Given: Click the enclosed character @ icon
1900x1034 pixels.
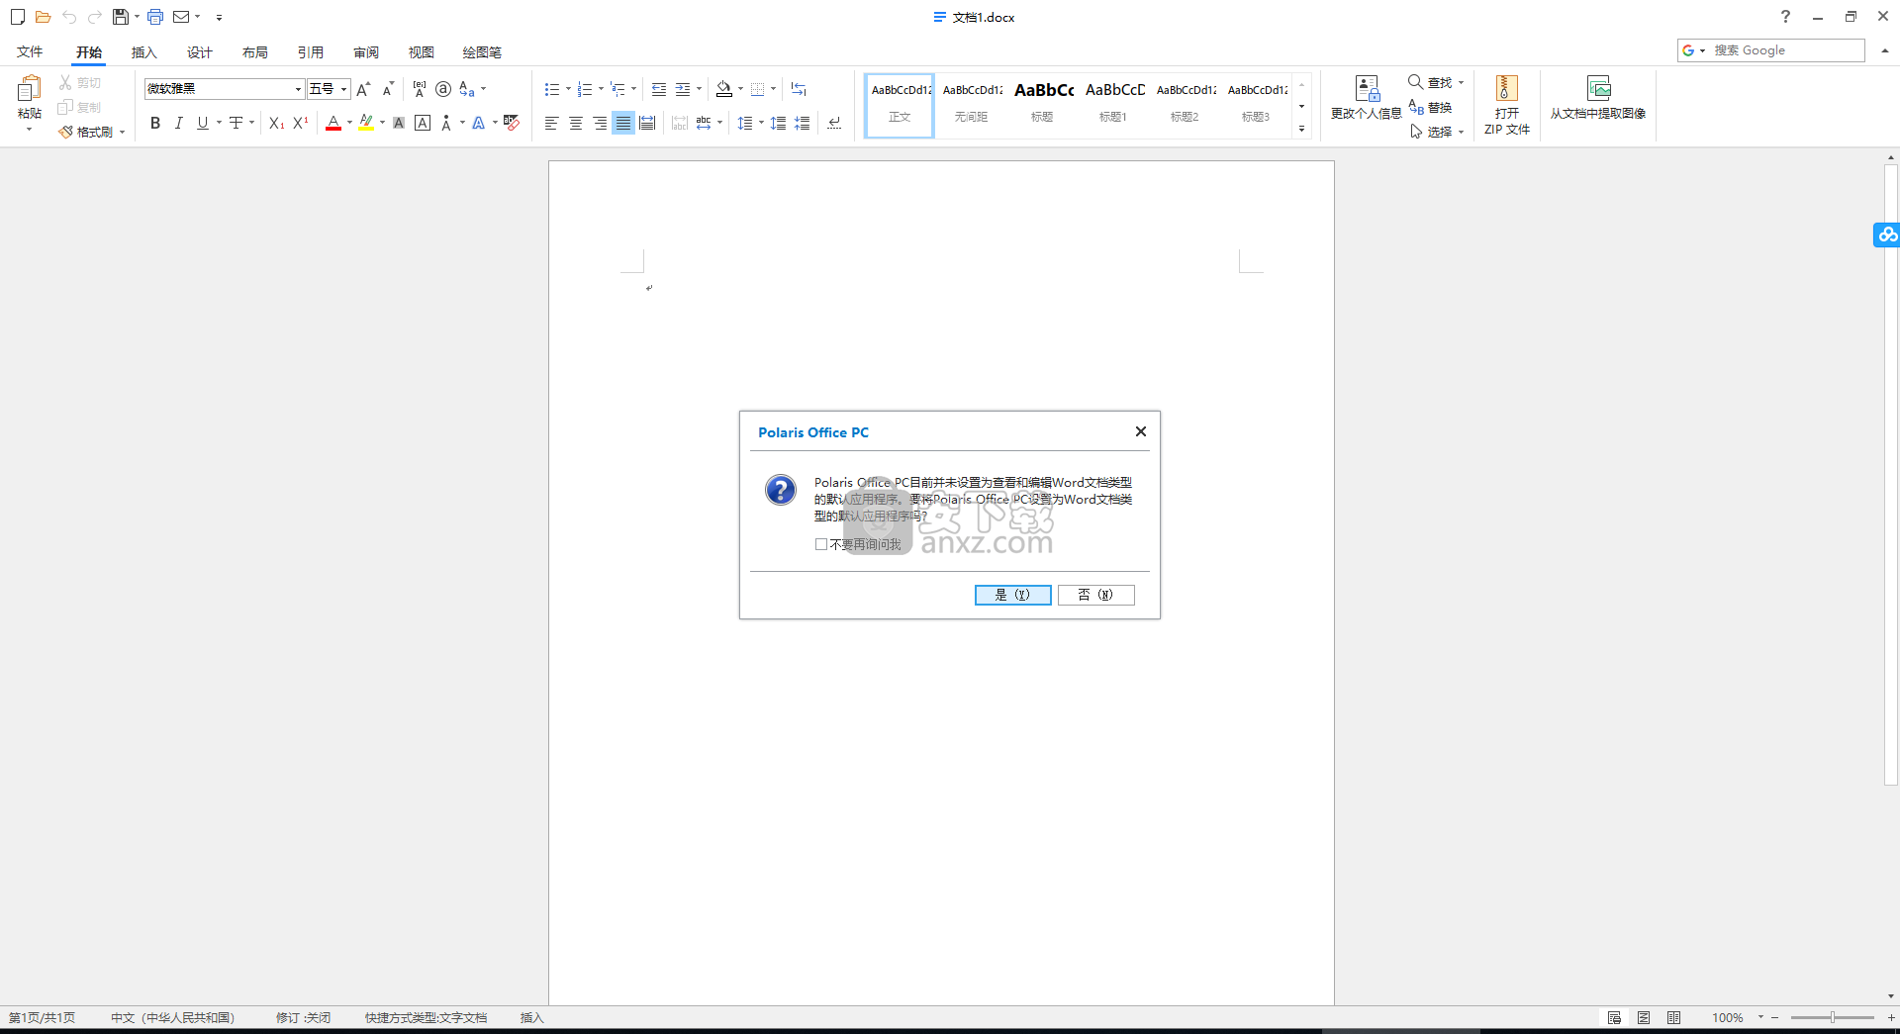Looking at the screenshot, I should tap(443, 89).
